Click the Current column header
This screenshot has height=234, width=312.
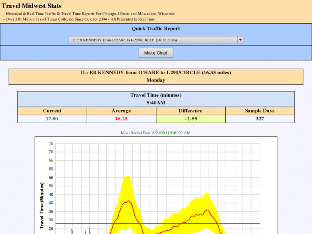[52, 111]
